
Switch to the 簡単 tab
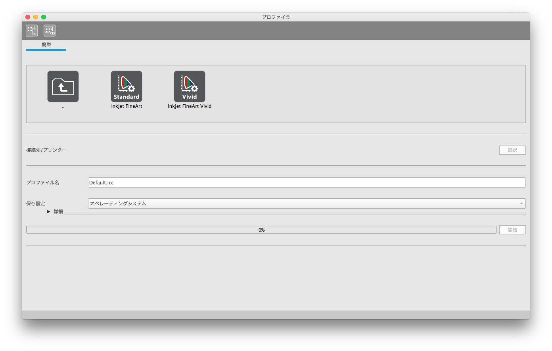(x=46, y=45)
